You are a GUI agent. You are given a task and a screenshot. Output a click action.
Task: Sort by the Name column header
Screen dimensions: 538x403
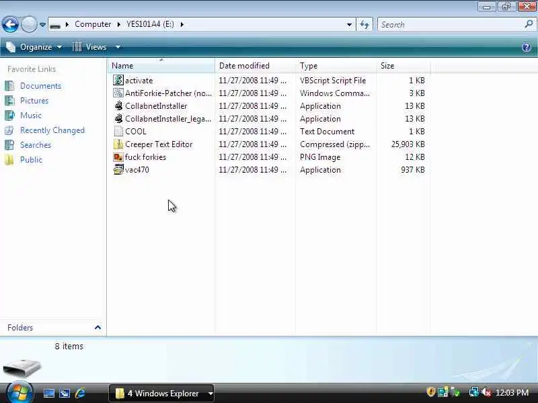pyautogui.click(x=161, y=65)
